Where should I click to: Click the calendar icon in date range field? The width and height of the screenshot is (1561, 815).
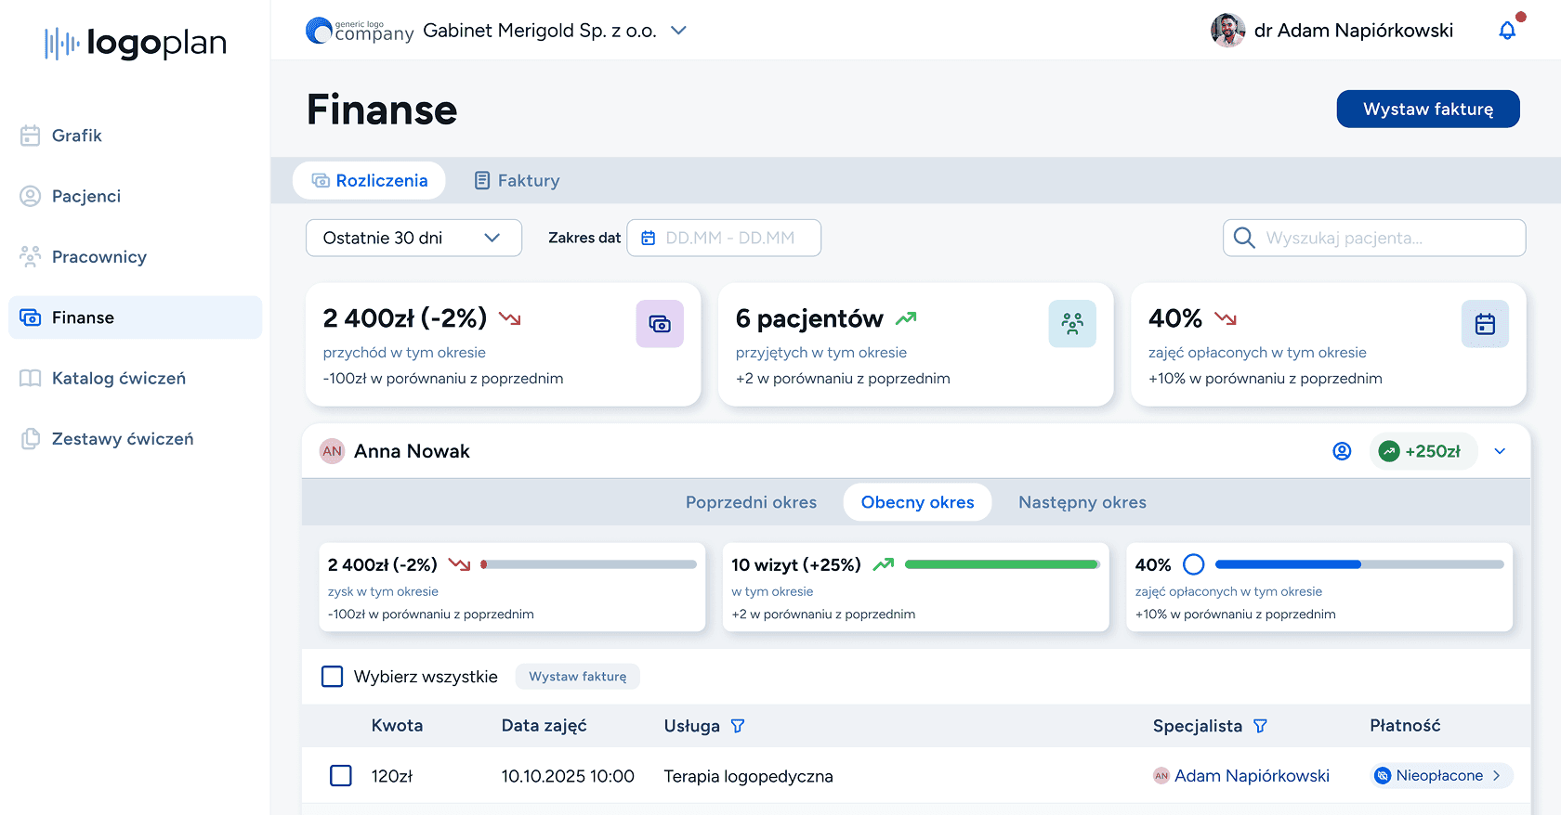tap(649, 238)
